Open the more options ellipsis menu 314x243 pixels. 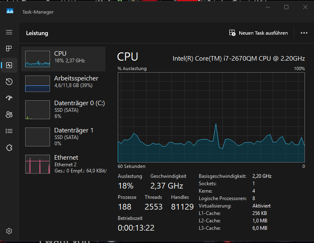coord(304,33)
